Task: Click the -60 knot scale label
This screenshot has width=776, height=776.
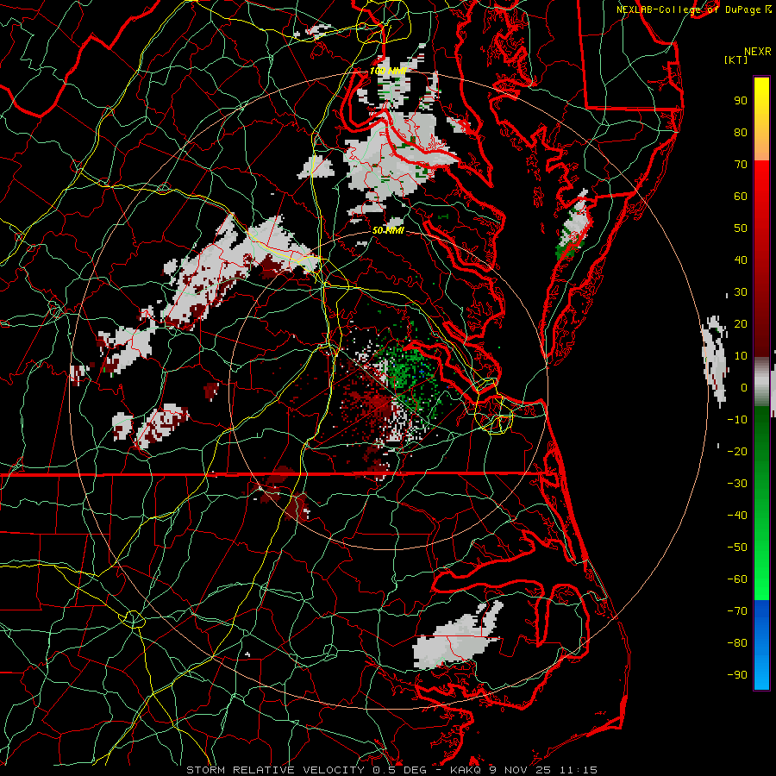Action: [737, 579]
